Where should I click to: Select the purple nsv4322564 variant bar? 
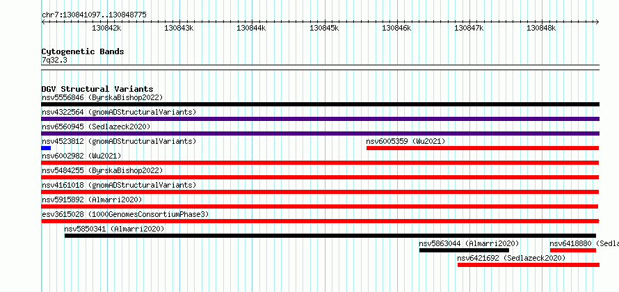click(x=320, y=119)
